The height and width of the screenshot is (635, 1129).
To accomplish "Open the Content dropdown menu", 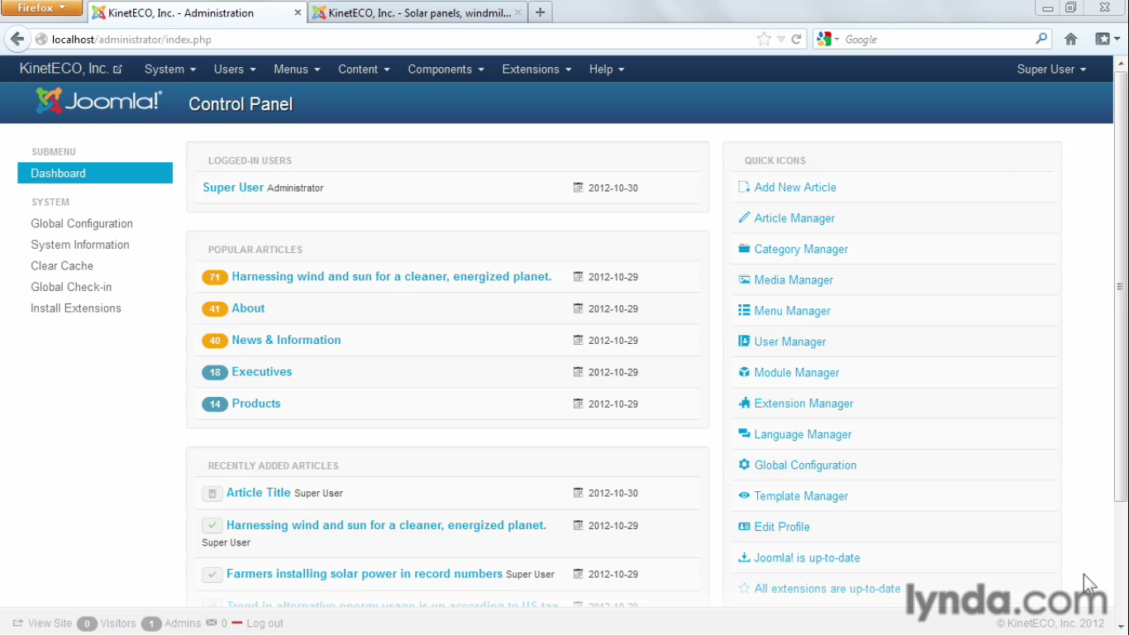I will [364, 69].
